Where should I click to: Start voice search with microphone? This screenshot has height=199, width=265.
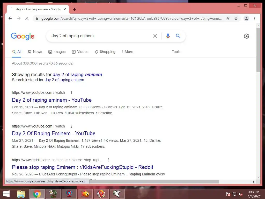pyautogui.click(x=168, y=36)
